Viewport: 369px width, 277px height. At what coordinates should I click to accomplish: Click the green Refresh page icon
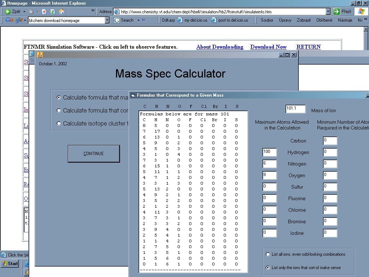point(53,12)
